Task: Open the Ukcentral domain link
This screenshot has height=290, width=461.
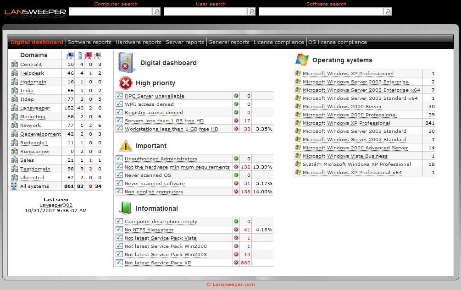Action: point(32,177)
